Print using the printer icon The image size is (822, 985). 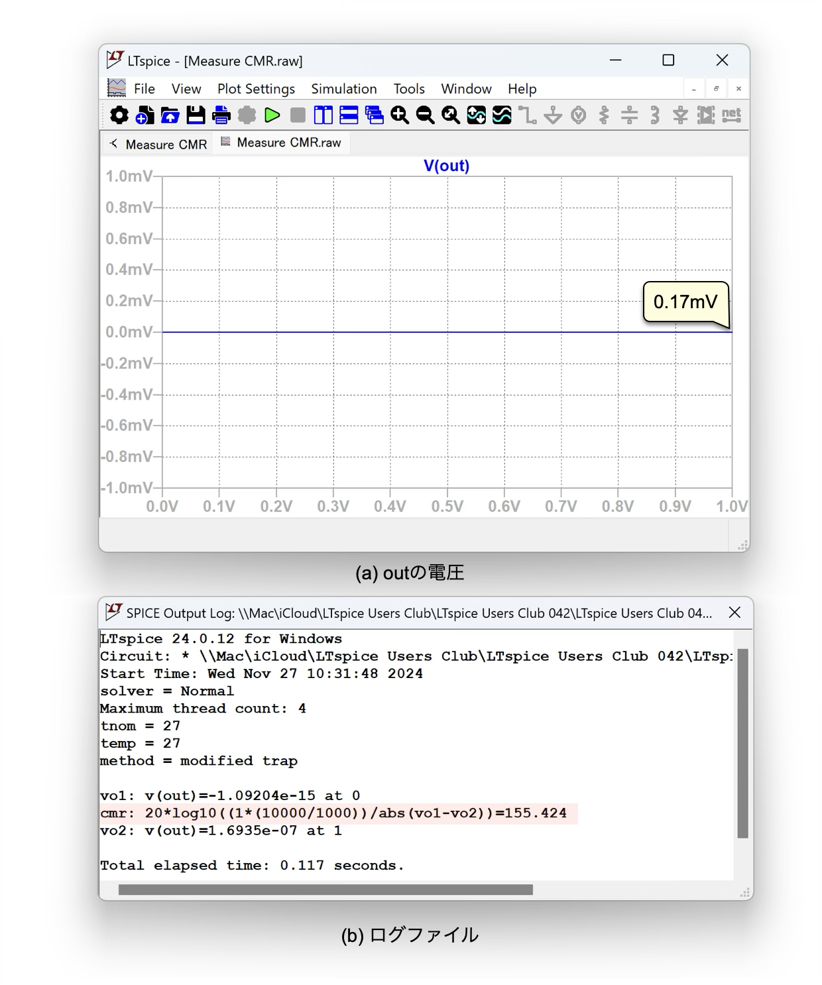(x=221, y=115)
